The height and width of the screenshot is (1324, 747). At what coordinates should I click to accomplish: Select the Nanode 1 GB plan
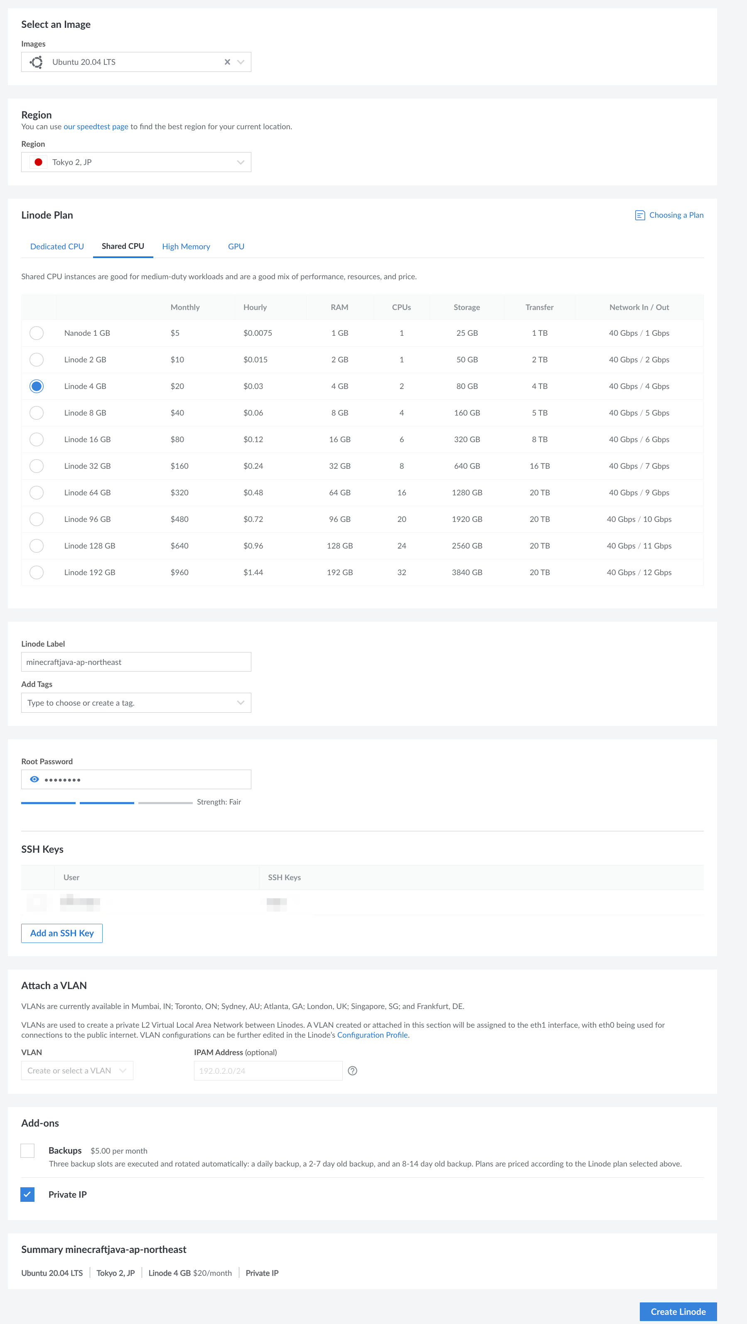[37, 333]
